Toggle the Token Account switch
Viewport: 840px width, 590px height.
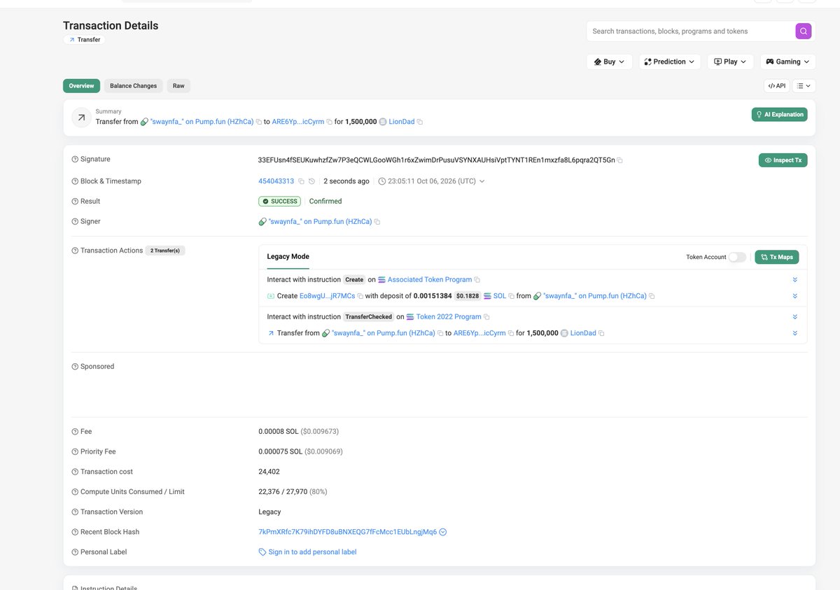point(737,257)
